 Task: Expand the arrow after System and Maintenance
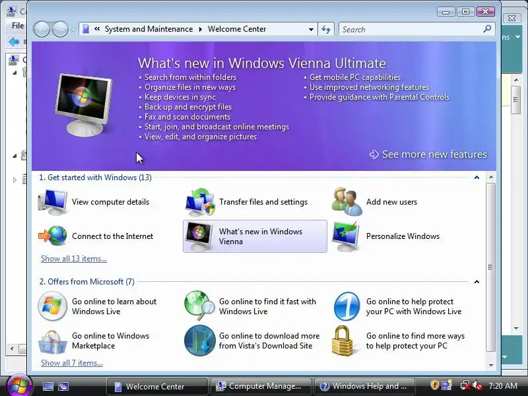coord(201,29)
